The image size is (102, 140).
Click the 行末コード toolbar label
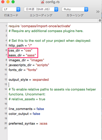pos(11,15)
